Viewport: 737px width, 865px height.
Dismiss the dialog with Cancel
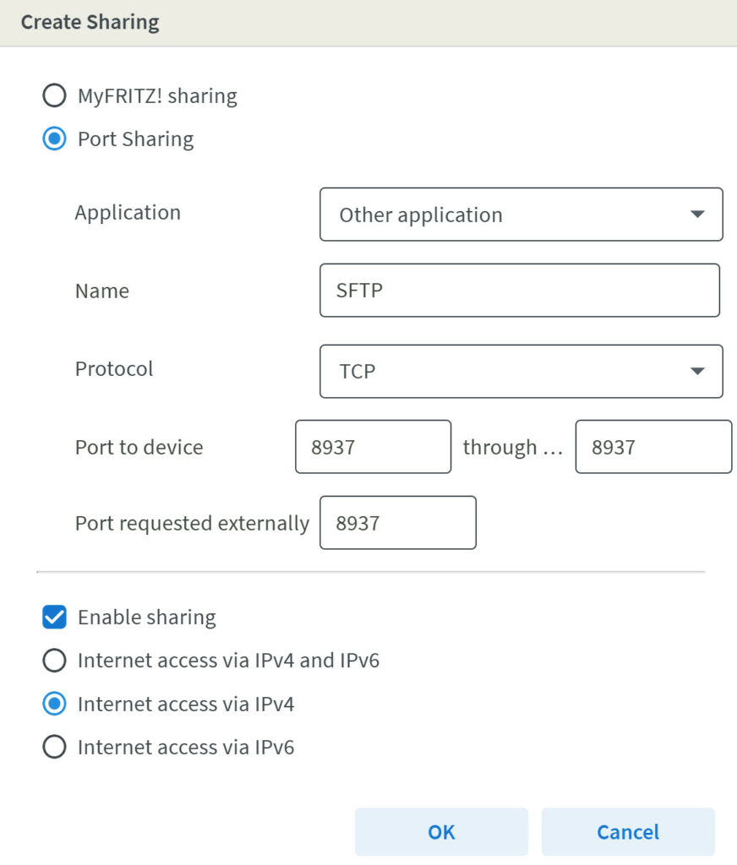coord(627,831)
